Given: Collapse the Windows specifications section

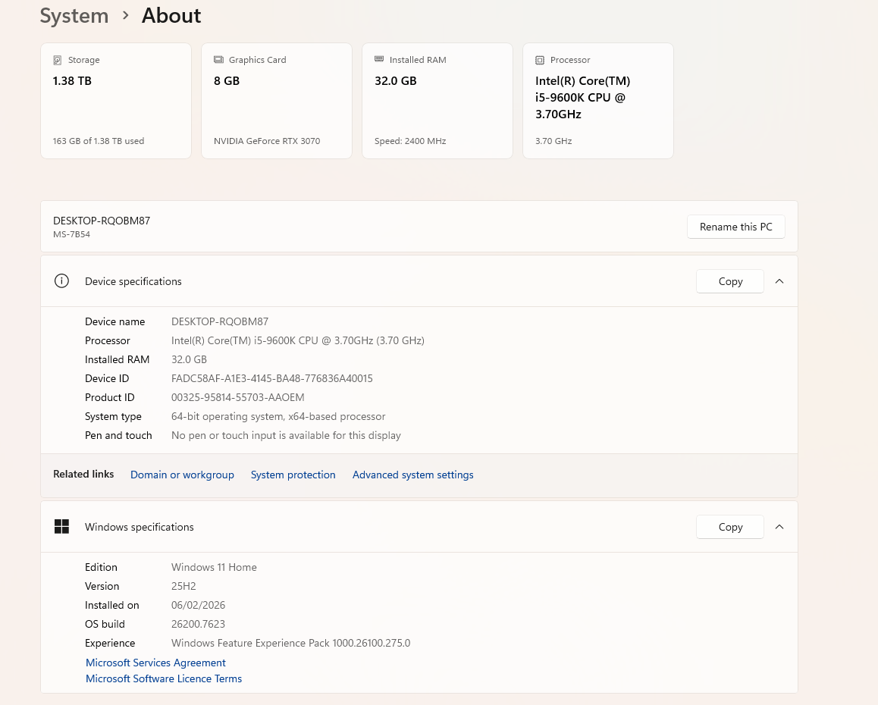Looking at the screenshot, I should (x=779, y=527).
